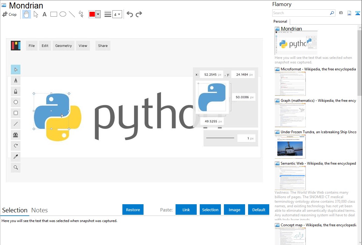Select the arrow pointer tool

[x=36, y=14]
